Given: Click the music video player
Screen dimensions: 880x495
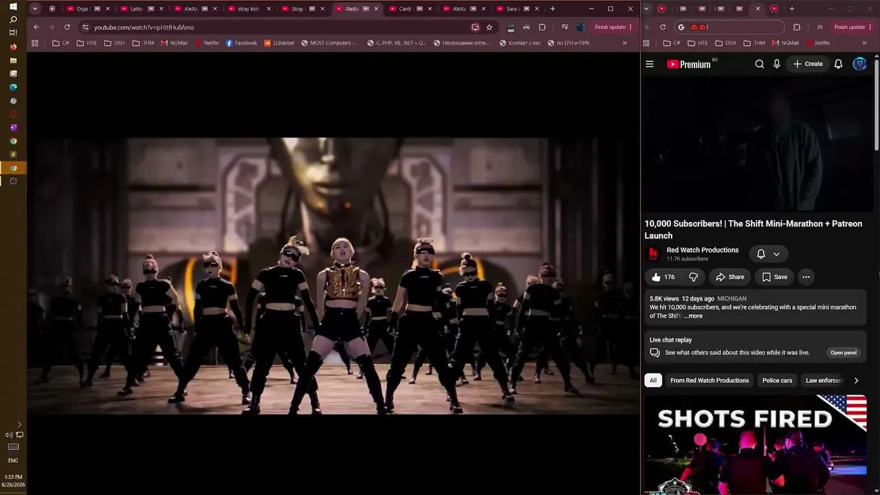Looking at the screenshot, I should (x=334, y=275).
